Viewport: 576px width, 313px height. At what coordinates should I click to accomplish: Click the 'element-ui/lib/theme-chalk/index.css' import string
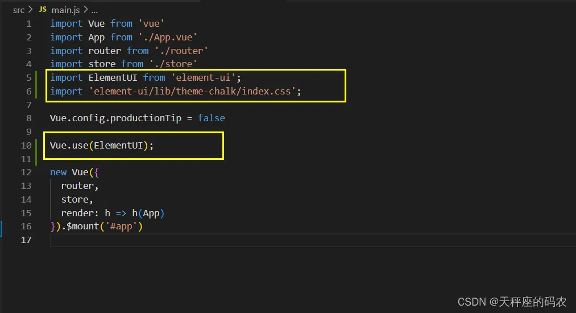[x=193, y=91]
